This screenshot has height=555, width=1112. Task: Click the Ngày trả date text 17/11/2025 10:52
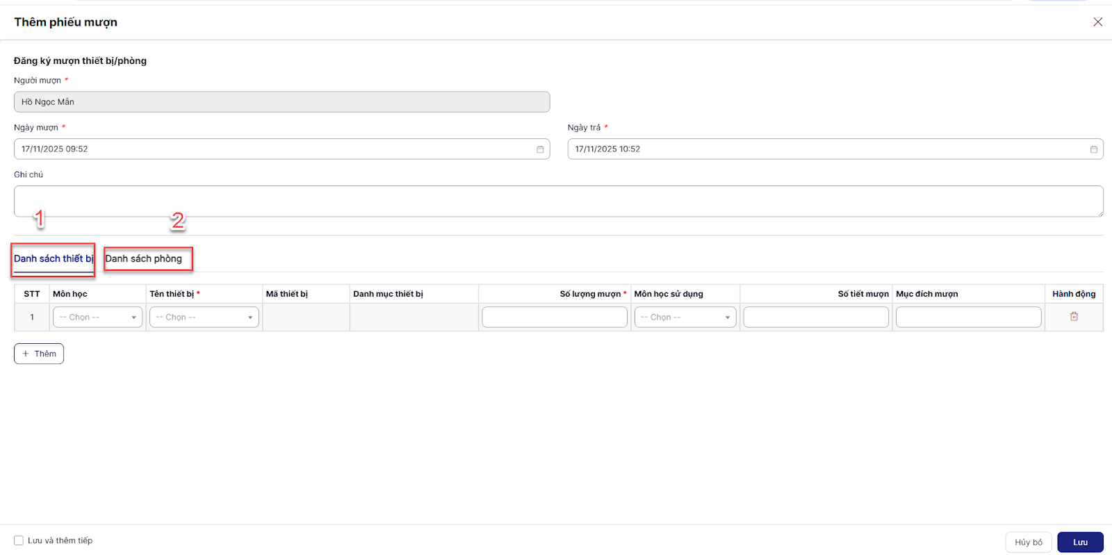point(607,149)
